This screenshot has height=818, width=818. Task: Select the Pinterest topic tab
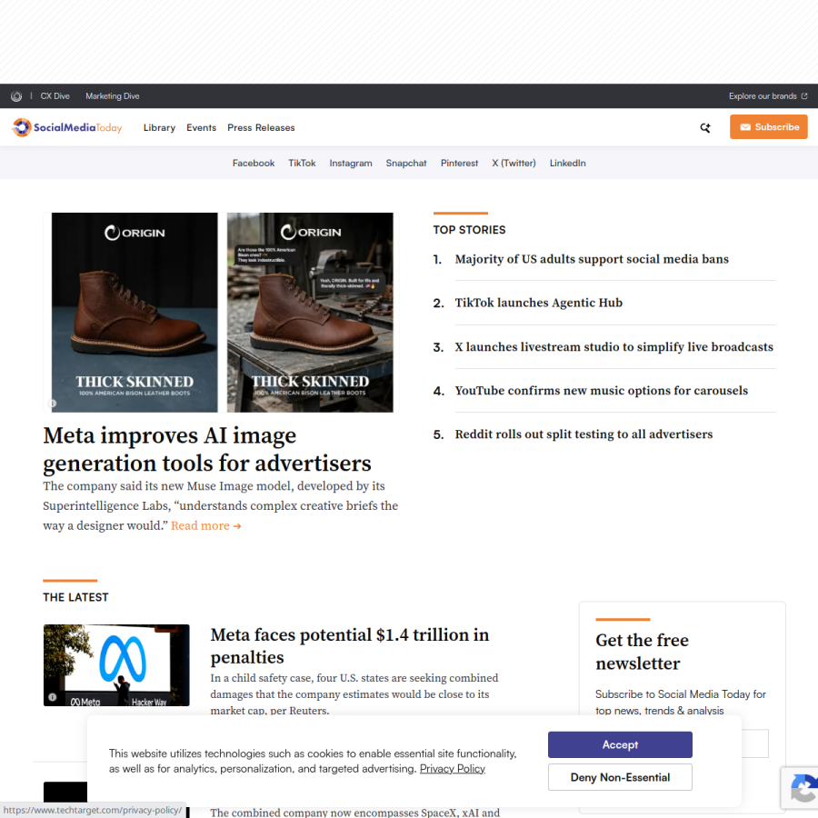click(x=459, y=164)
